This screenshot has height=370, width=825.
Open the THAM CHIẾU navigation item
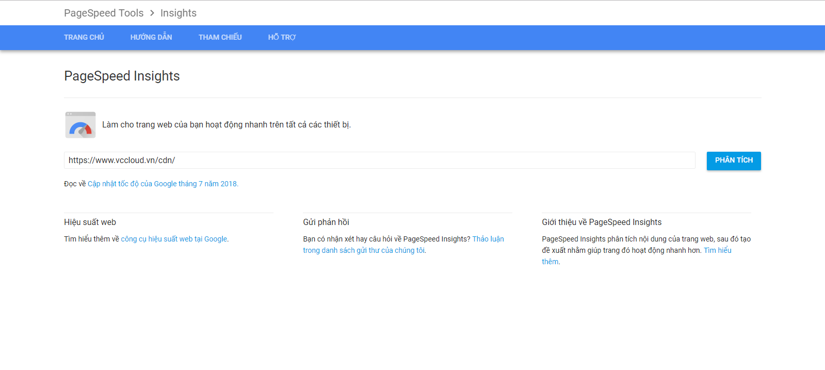(220, 37)
